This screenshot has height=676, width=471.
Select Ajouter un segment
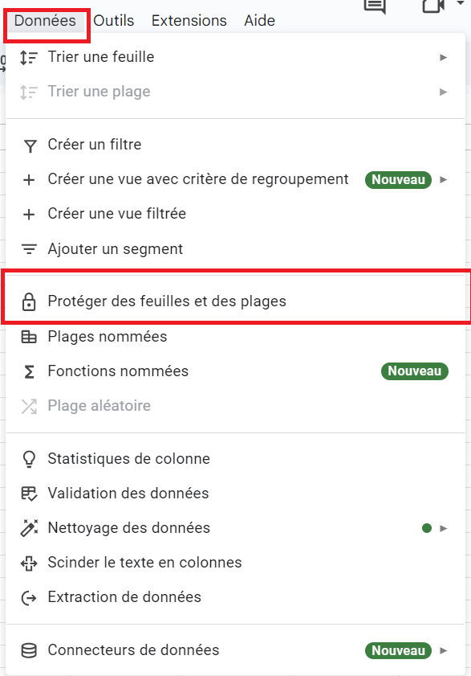click(x=236, y=248)
